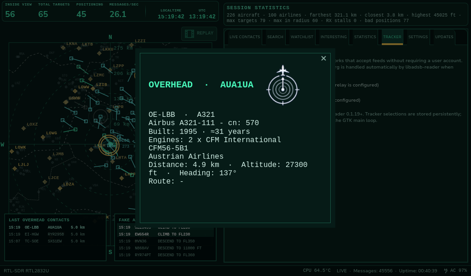Select the orange-circled overhead aircraft on map
471x276 pixels.
pos(109,145)
